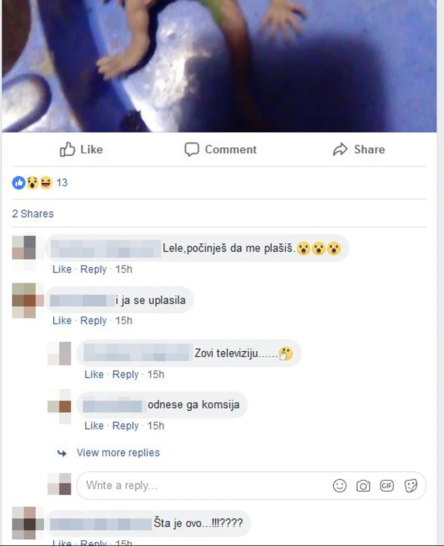Reply to the comment 'odnese ga komsija'
Image resolution: width=444 pixels, height=546 pixels.
tap(125, 425)
